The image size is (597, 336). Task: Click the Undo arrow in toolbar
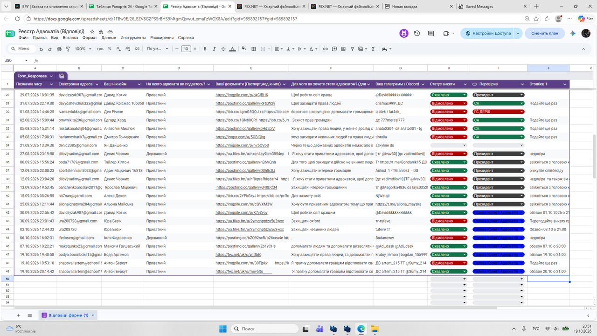(x=42, y=49)
